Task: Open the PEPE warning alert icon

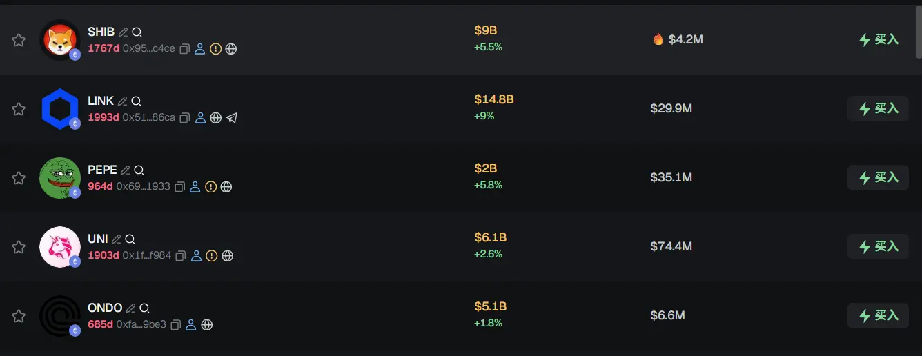Action: tap(211, 187)
